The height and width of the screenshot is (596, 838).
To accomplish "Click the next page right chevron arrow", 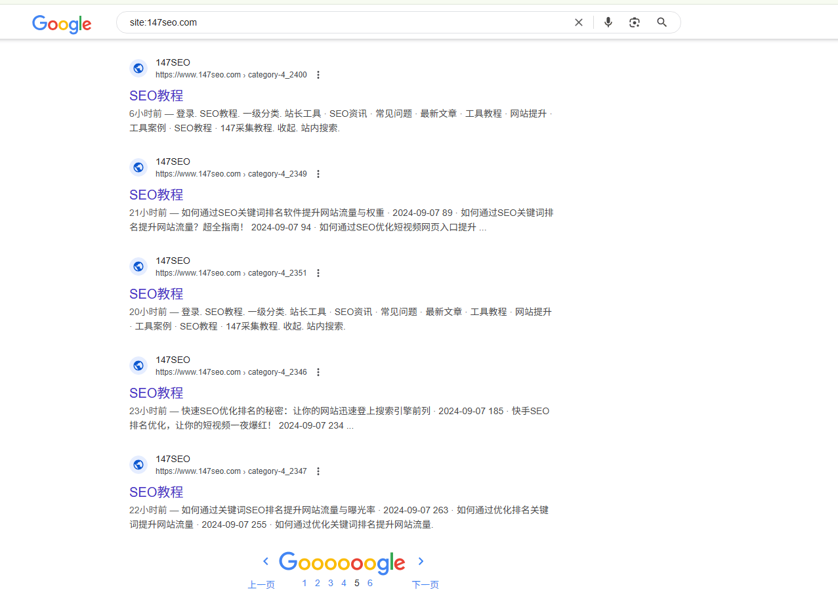I will coord(421,561).
